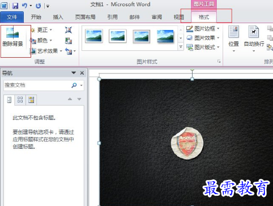Switch to the Insert (插入) tab
273x206 pixels.
(58, 17)
